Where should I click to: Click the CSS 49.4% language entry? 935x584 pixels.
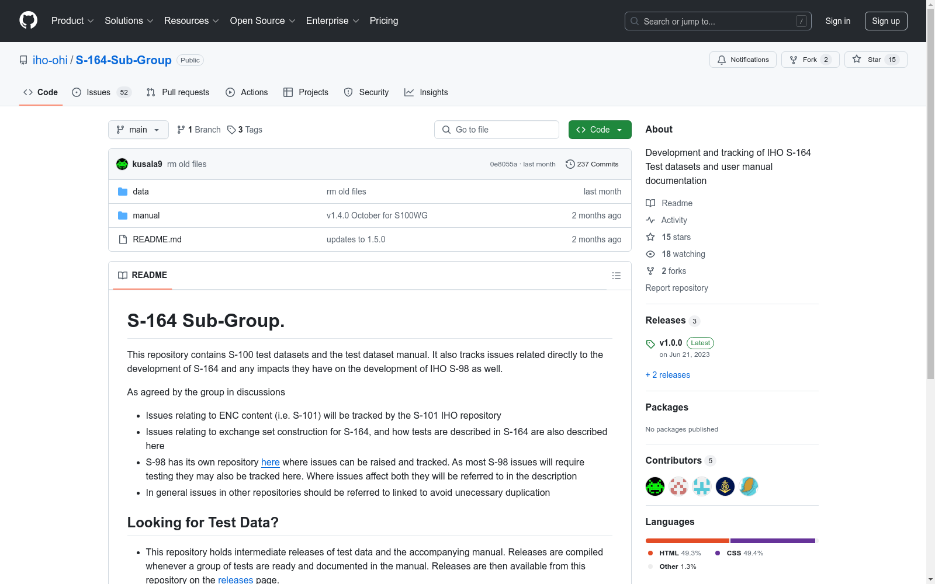[739, 553]
